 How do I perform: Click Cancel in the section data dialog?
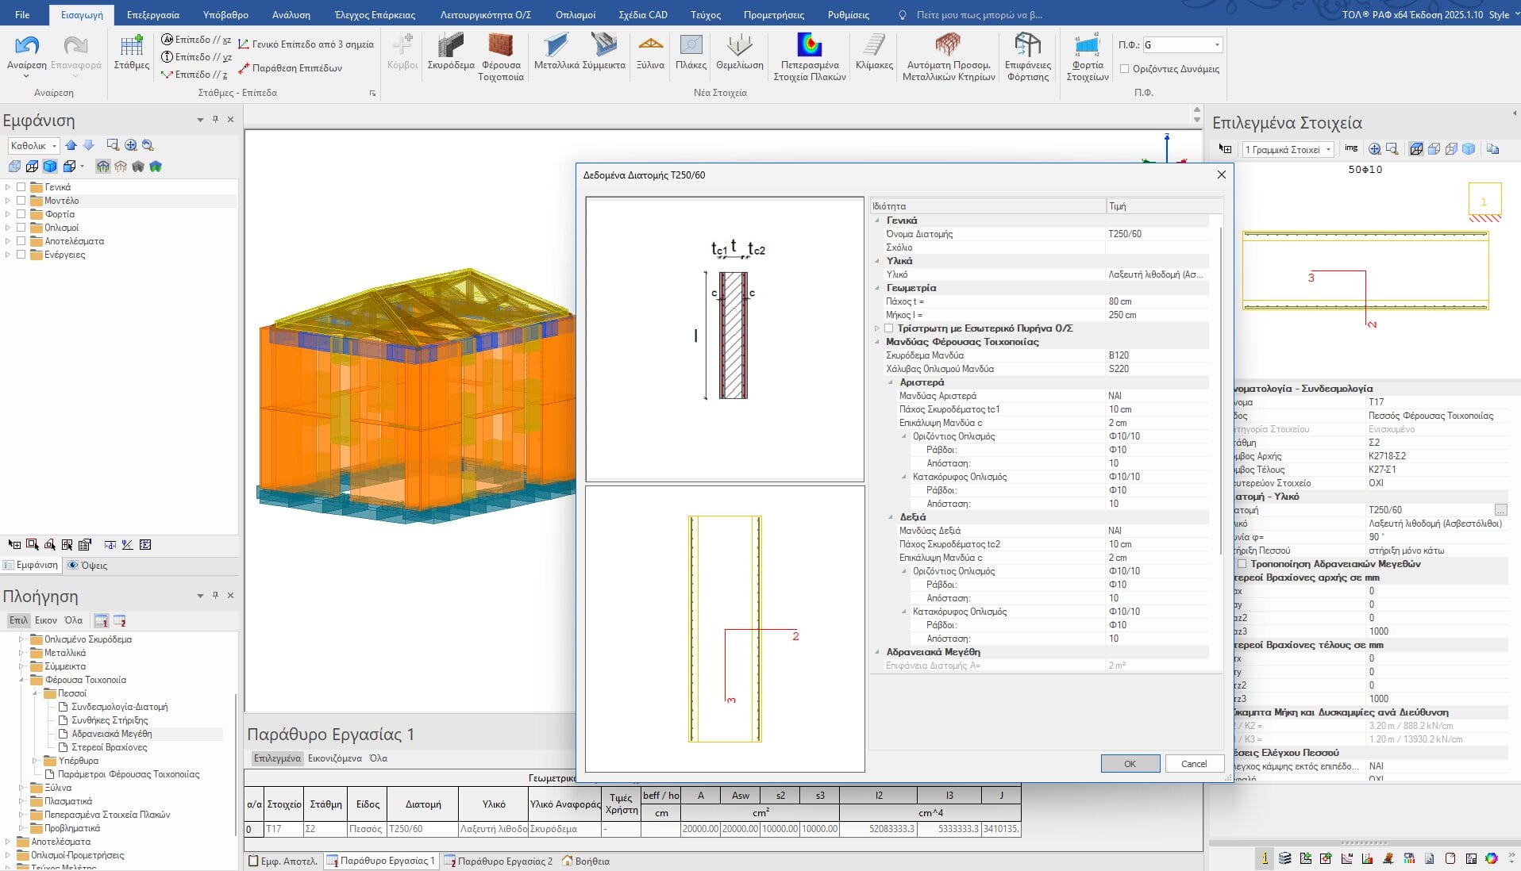click(x=1193, y=764)
